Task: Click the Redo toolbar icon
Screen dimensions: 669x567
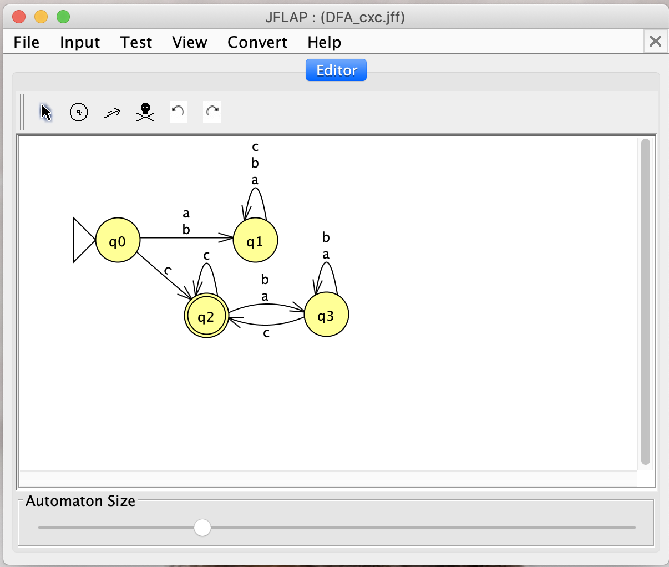Action: click(212, 112)
